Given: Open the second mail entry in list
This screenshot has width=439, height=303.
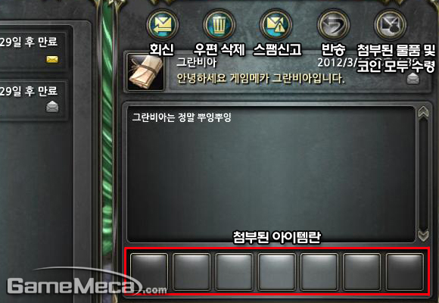Looking at the screenshot, I should click(x=33, y=100).
